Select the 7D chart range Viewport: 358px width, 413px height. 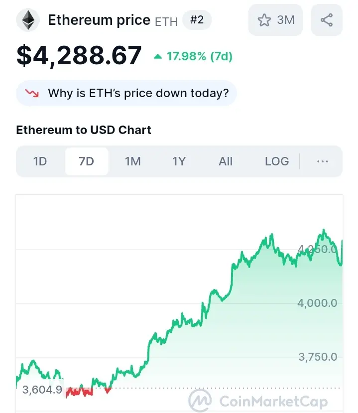86,161
